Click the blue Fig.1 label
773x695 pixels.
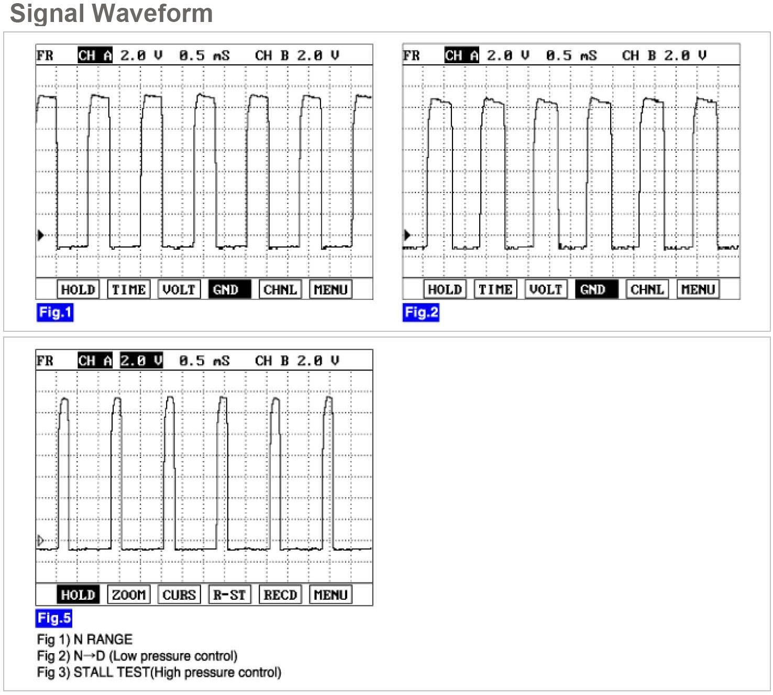54,312
